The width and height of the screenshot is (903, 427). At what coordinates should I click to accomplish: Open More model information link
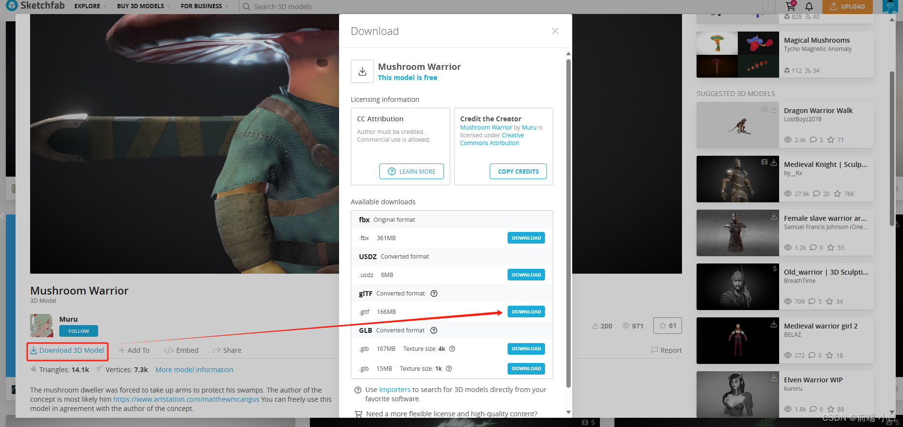click(x=194, y=370)
